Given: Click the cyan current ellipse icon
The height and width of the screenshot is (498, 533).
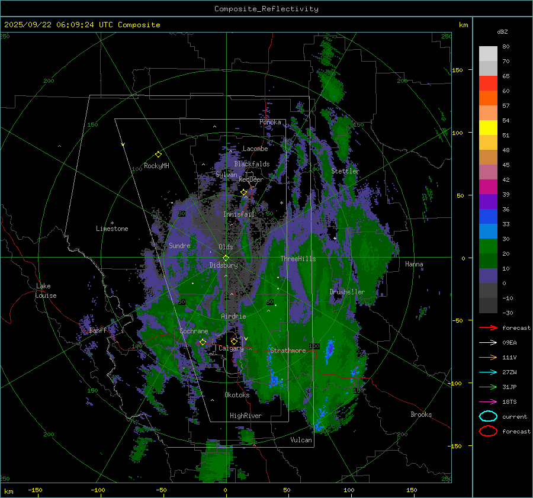Looking at the screenshot, I should (488, 416).
